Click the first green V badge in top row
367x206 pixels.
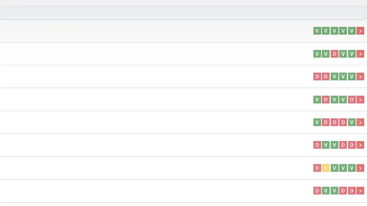pos(317,31)
